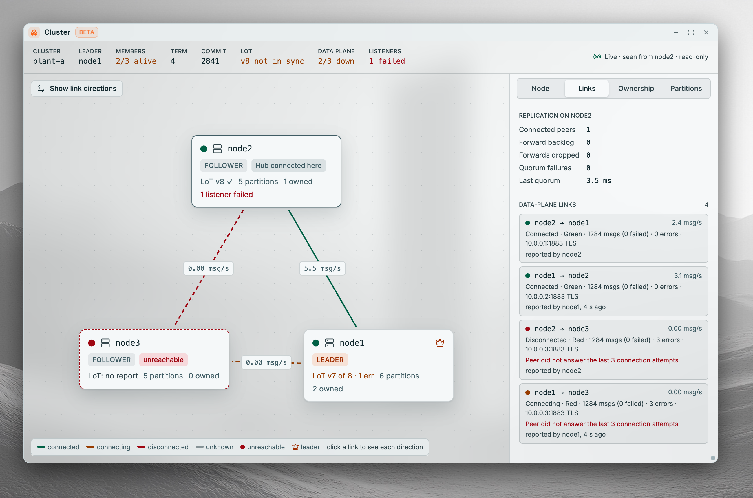The height and width of the screenshot is (498, 753).
Task: Click node3 red status dot
Action: pyautogui.click(x=92, y=343)
